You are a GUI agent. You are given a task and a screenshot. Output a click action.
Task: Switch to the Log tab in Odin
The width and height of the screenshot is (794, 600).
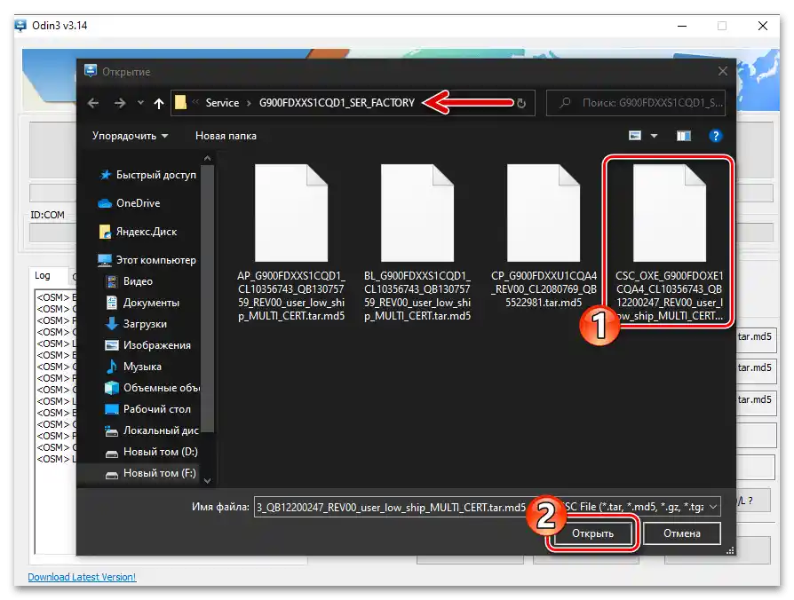pos(43,275)
